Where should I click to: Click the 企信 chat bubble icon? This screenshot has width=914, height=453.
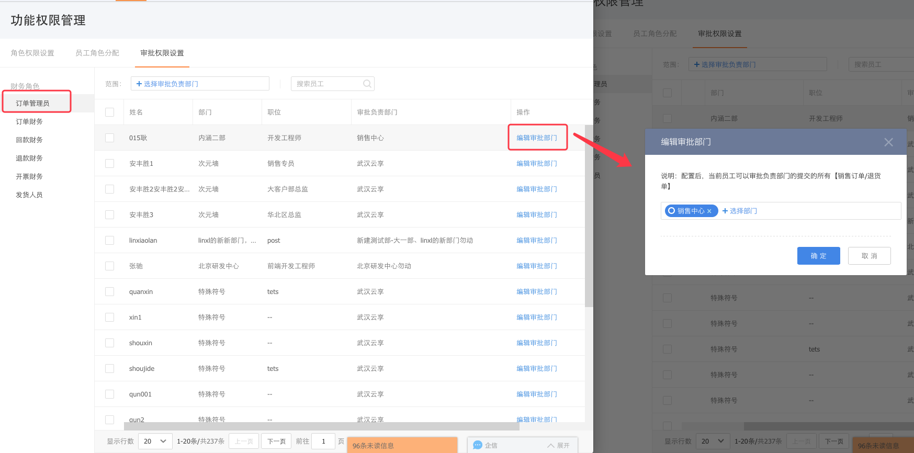477,445
